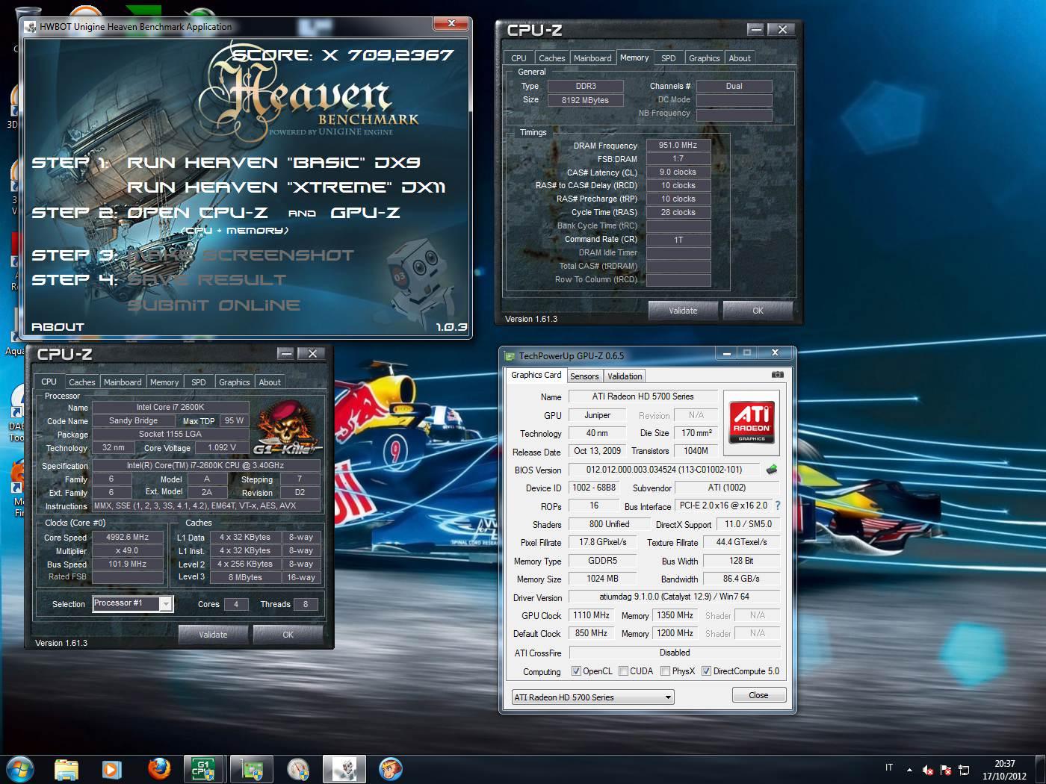Launch Windows Media Player from the taskbar
Screen dimensions: 1046x784
click(112, 768)
